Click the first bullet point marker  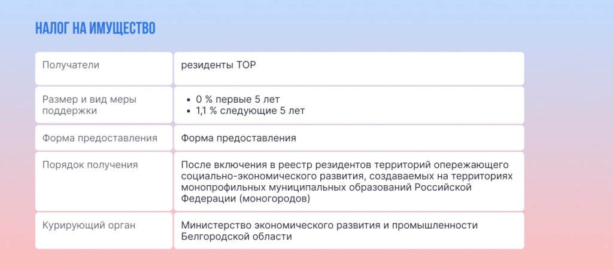tap(189, 100)
